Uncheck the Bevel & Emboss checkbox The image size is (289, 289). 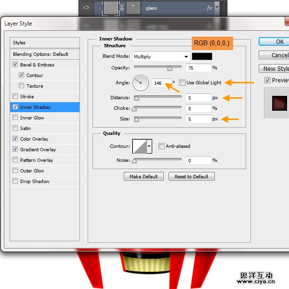(x=15, y=65)
